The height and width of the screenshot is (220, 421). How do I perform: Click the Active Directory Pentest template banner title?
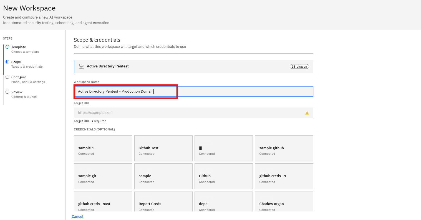[108, 66]
